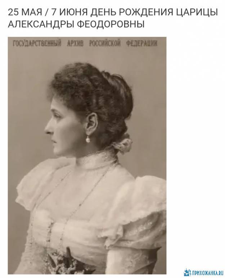Click the woman's ear in the portrait
This screenshot has height=278, width=225.
click(x=92, y=124)
